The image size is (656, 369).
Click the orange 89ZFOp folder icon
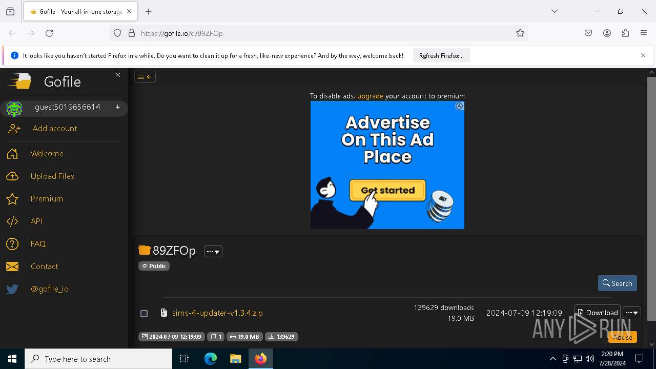pyautogui.click(x=145, y=250)
